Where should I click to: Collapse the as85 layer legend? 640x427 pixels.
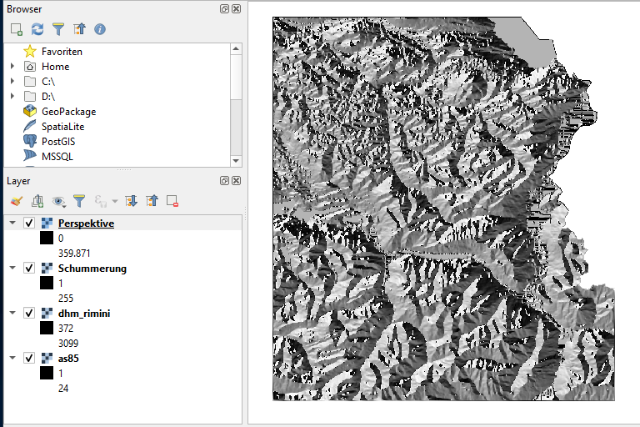tap(12, 359)
